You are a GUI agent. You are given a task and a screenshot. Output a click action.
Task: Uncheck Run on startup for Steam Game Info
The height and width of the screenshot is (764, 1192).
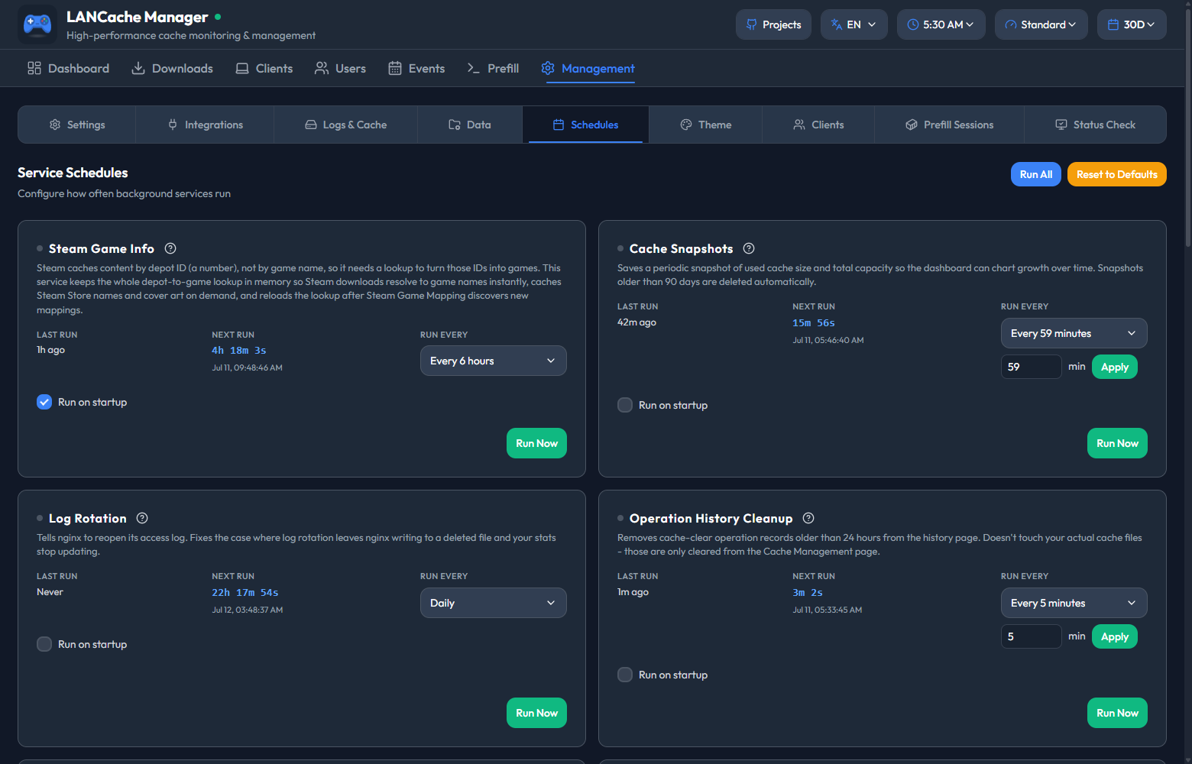(44, 402)
